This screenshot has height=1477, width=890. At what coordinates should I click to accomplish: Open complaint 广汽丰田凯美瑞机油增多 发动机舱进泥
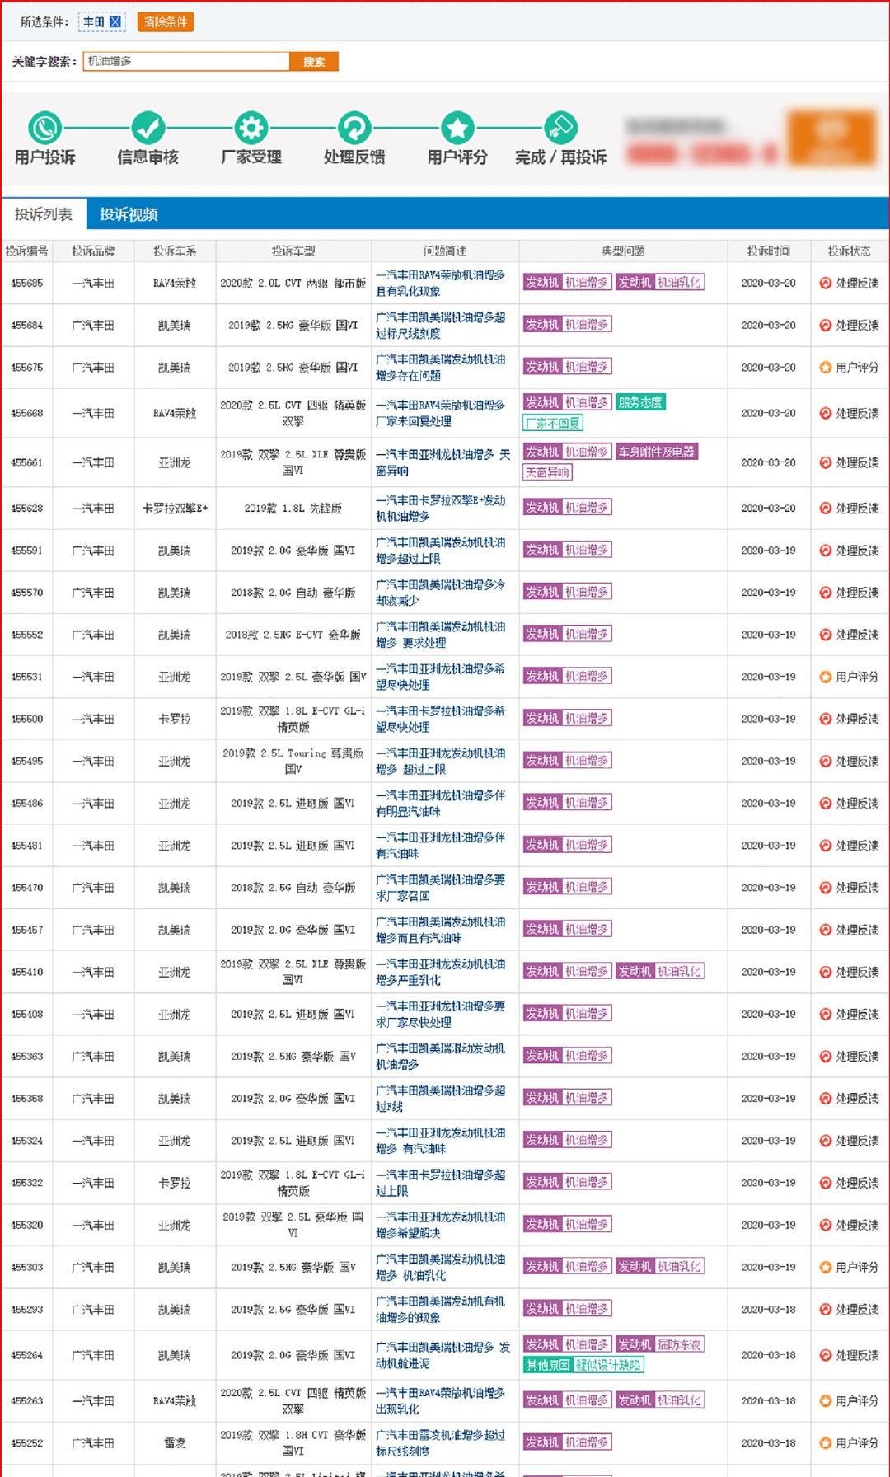443,1355
